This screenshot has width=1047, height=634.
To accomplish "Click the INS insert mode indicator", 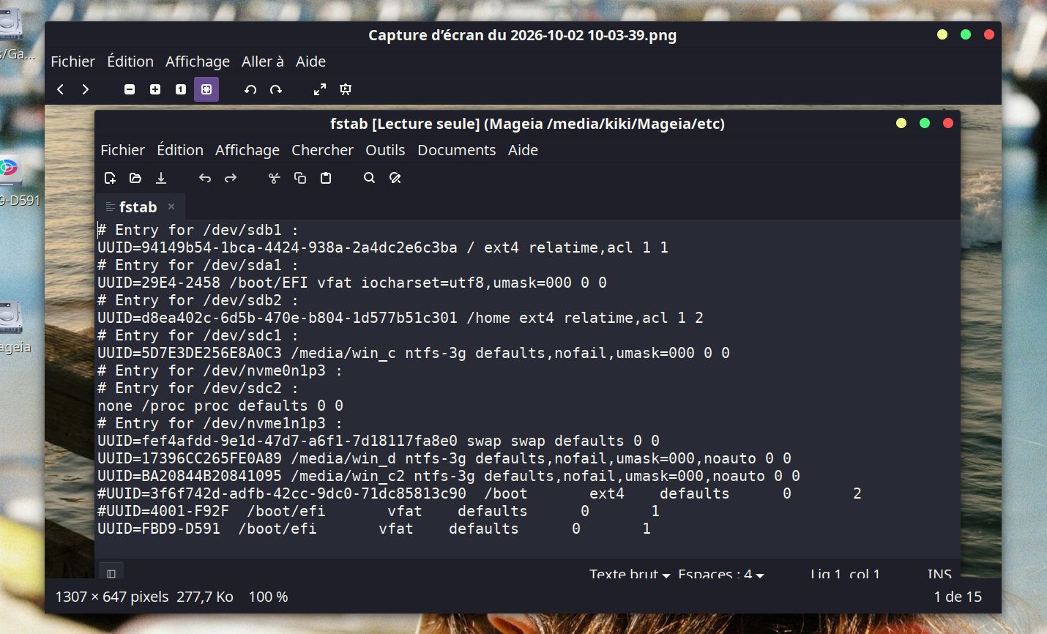I will (939, 574).
